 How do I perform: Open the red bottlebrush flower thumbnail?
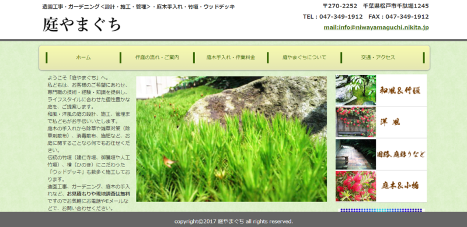click(356, 186)
